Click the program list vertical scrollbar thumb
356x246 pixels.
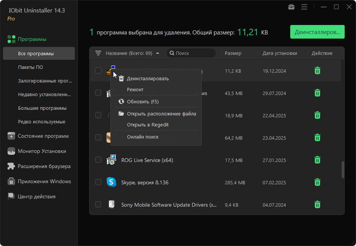(x=343, y=170)
